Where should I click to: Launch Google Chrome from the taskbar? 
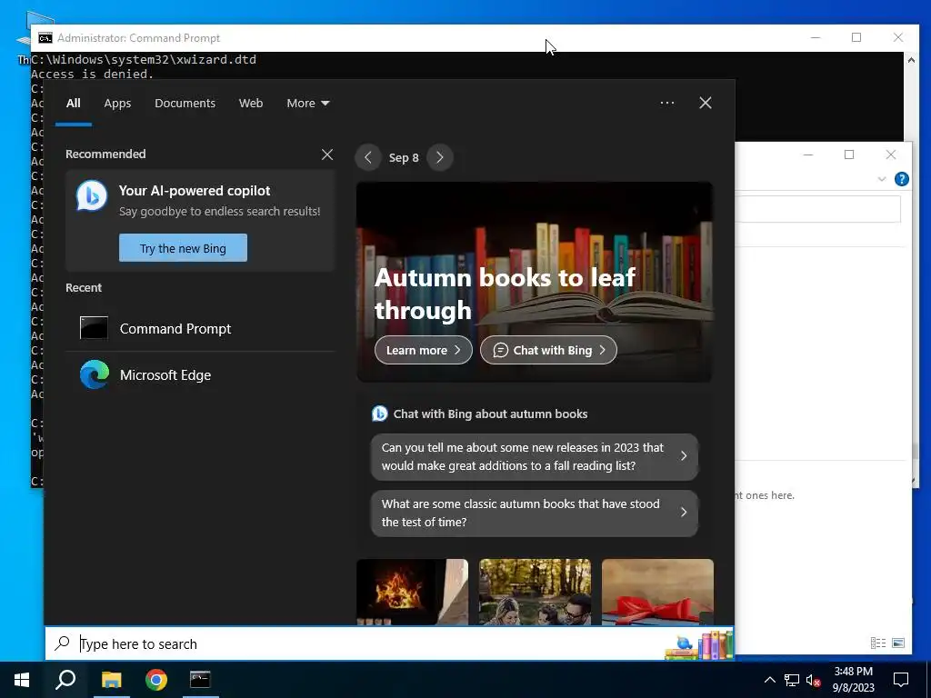click(x=156, y=680)
